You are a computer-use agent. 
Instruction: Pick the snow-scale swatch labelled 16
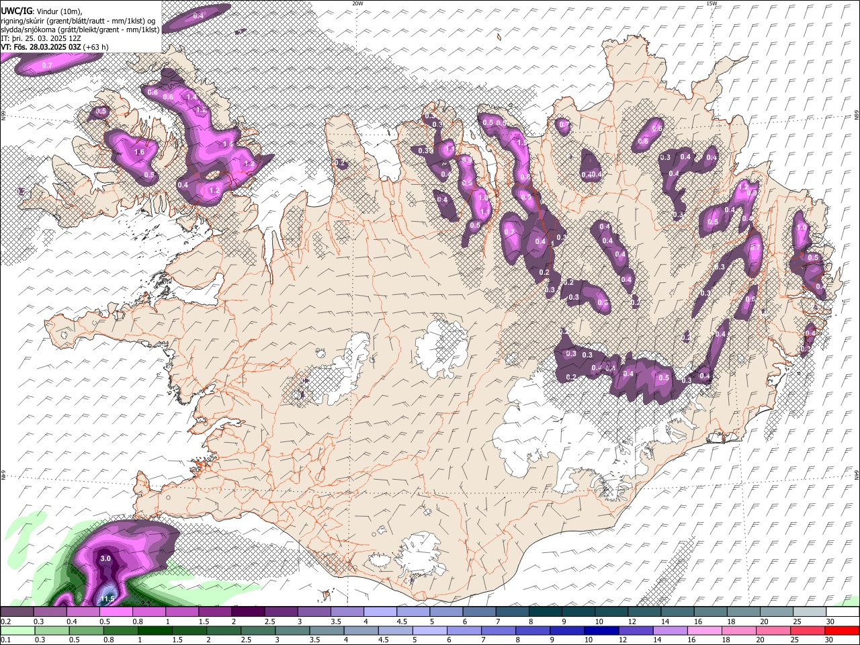710,612
